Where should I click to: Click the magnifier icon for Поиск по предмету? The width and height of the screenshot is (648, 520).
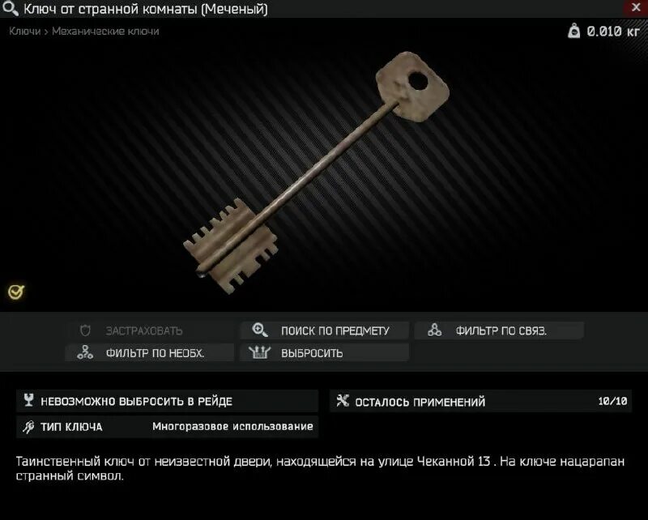(x=260, y=330)
